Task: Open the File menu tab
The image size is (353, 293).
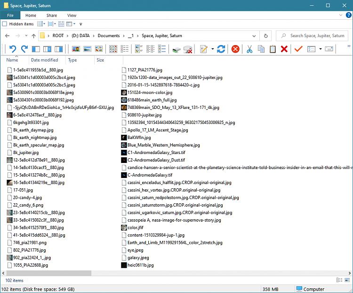Action: click(x=10, y=15)
